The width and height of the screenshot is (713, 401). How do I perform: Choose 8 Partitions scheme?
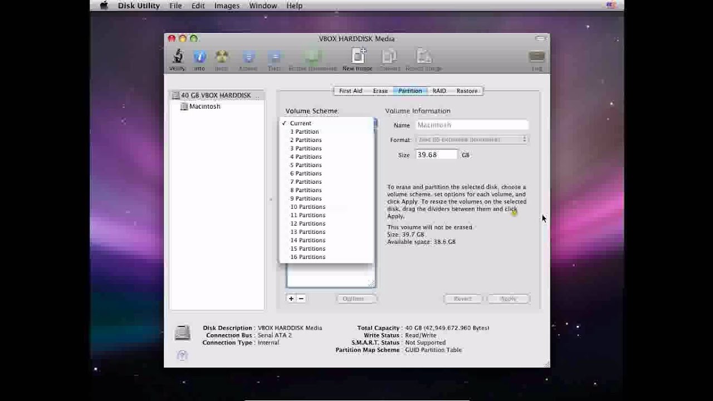[326, 190]
